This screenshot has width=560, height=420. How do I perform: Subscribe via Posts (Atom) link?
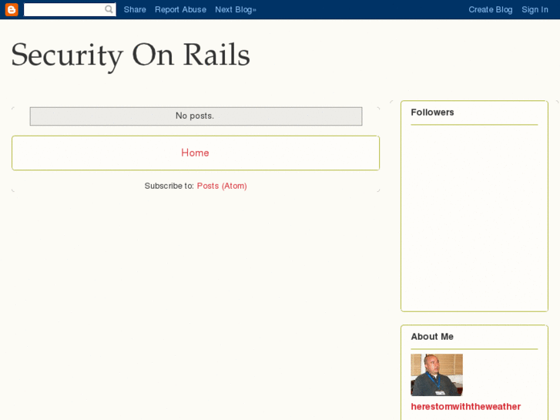pos(222,186)
